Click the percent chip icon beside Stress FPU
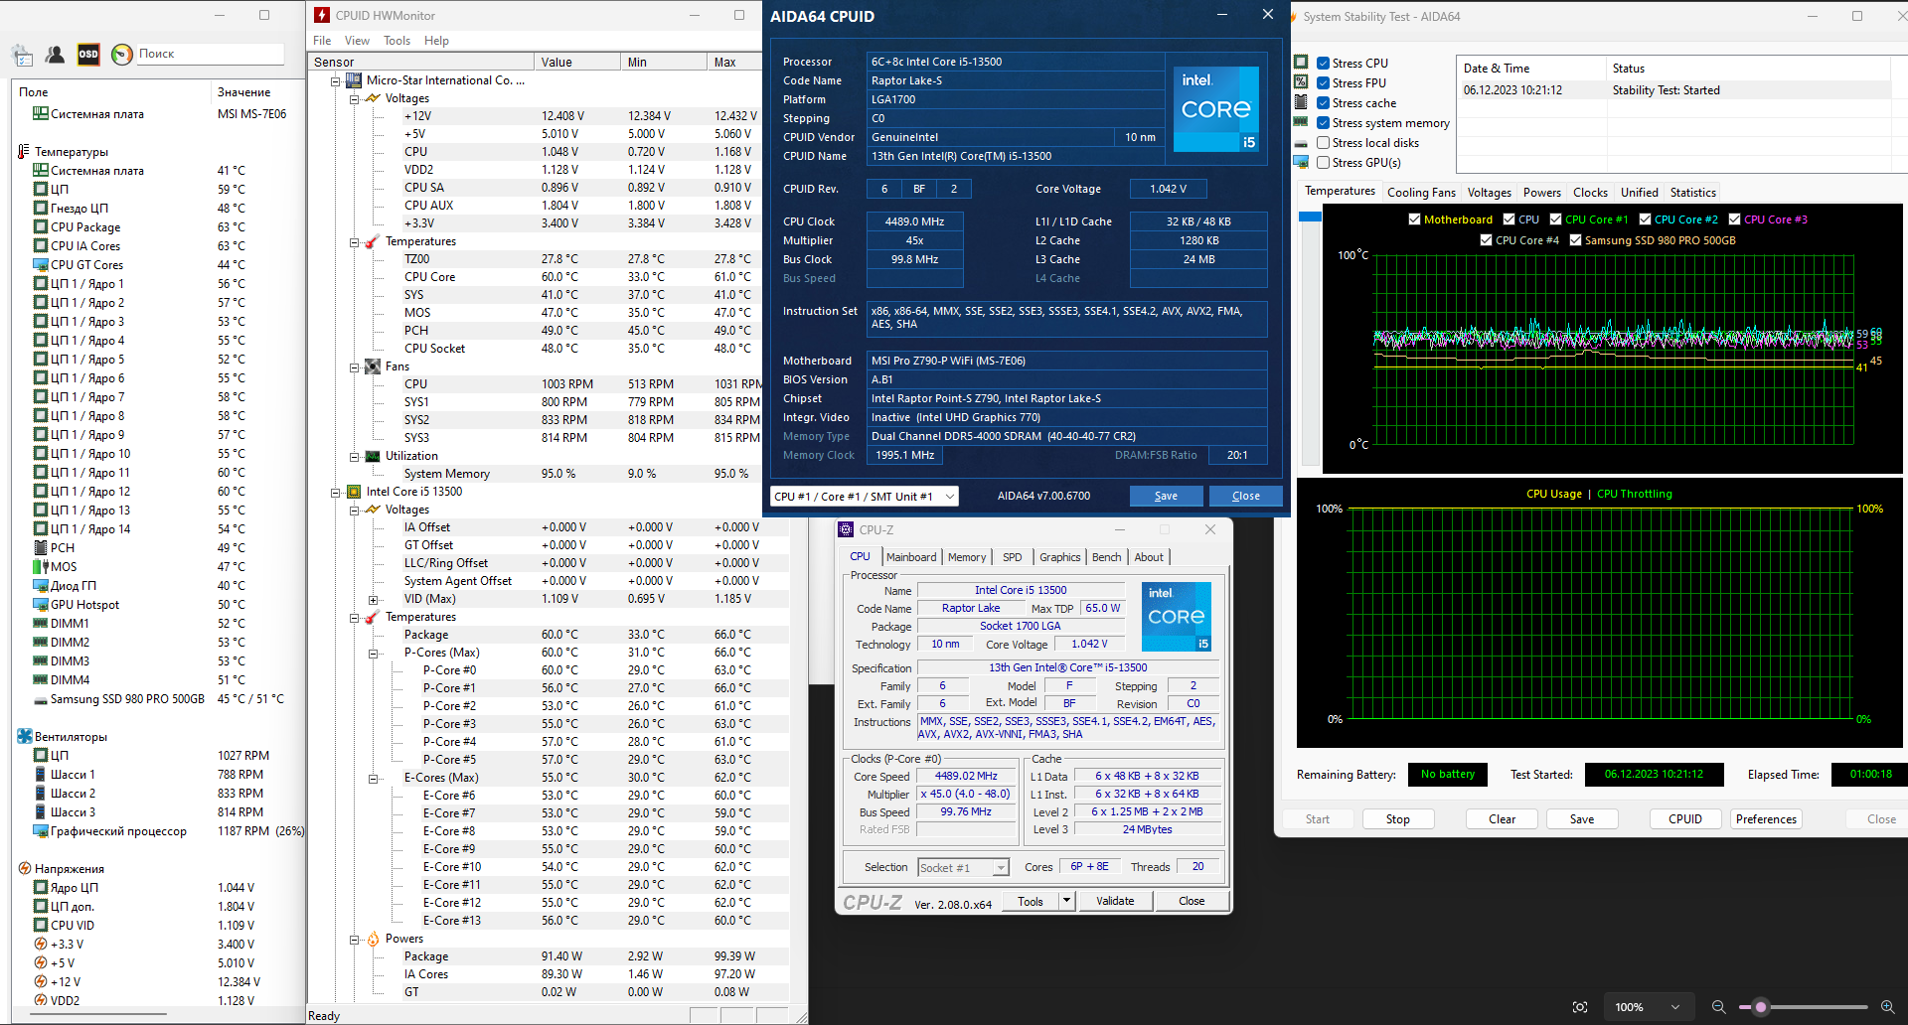The image size is (1908, 1025). point(1301,82)
